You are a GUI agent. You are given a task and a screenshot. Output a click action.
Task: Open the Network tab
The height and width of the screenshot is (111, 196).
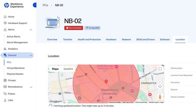click(x=126, y=40)
